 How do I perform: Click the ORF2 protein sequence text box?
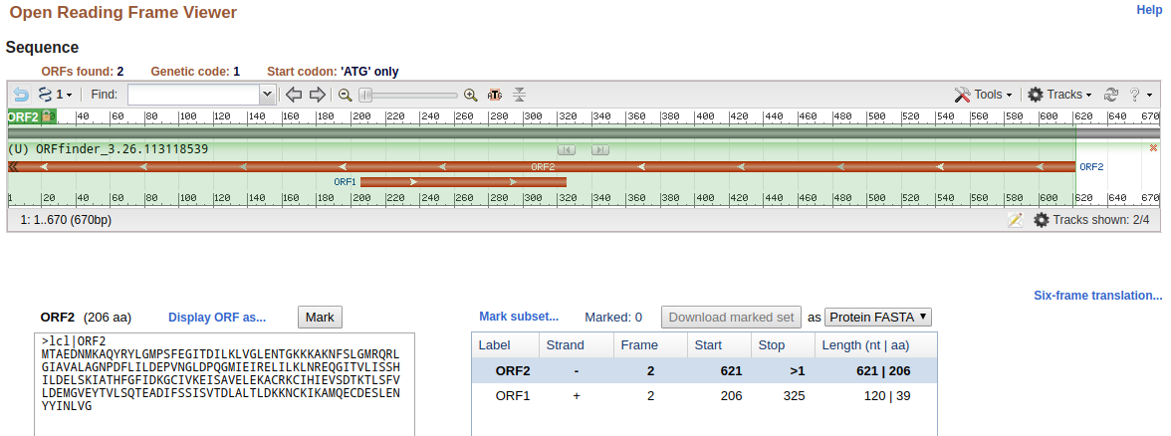click(x=224, y=384)
